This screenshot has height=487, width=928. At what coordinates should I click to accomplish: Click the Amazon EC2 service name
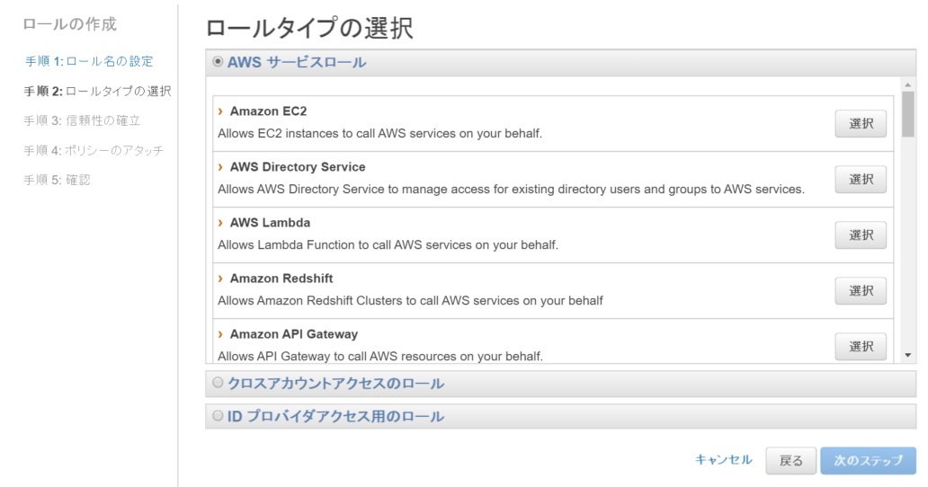pyautogui.click(x=268, y=111)
